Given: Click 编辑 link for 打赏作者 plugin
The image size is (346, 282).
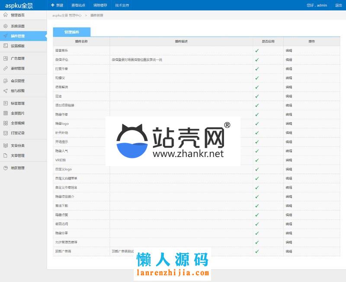Looking at the screenshot, I should point(289,69).
